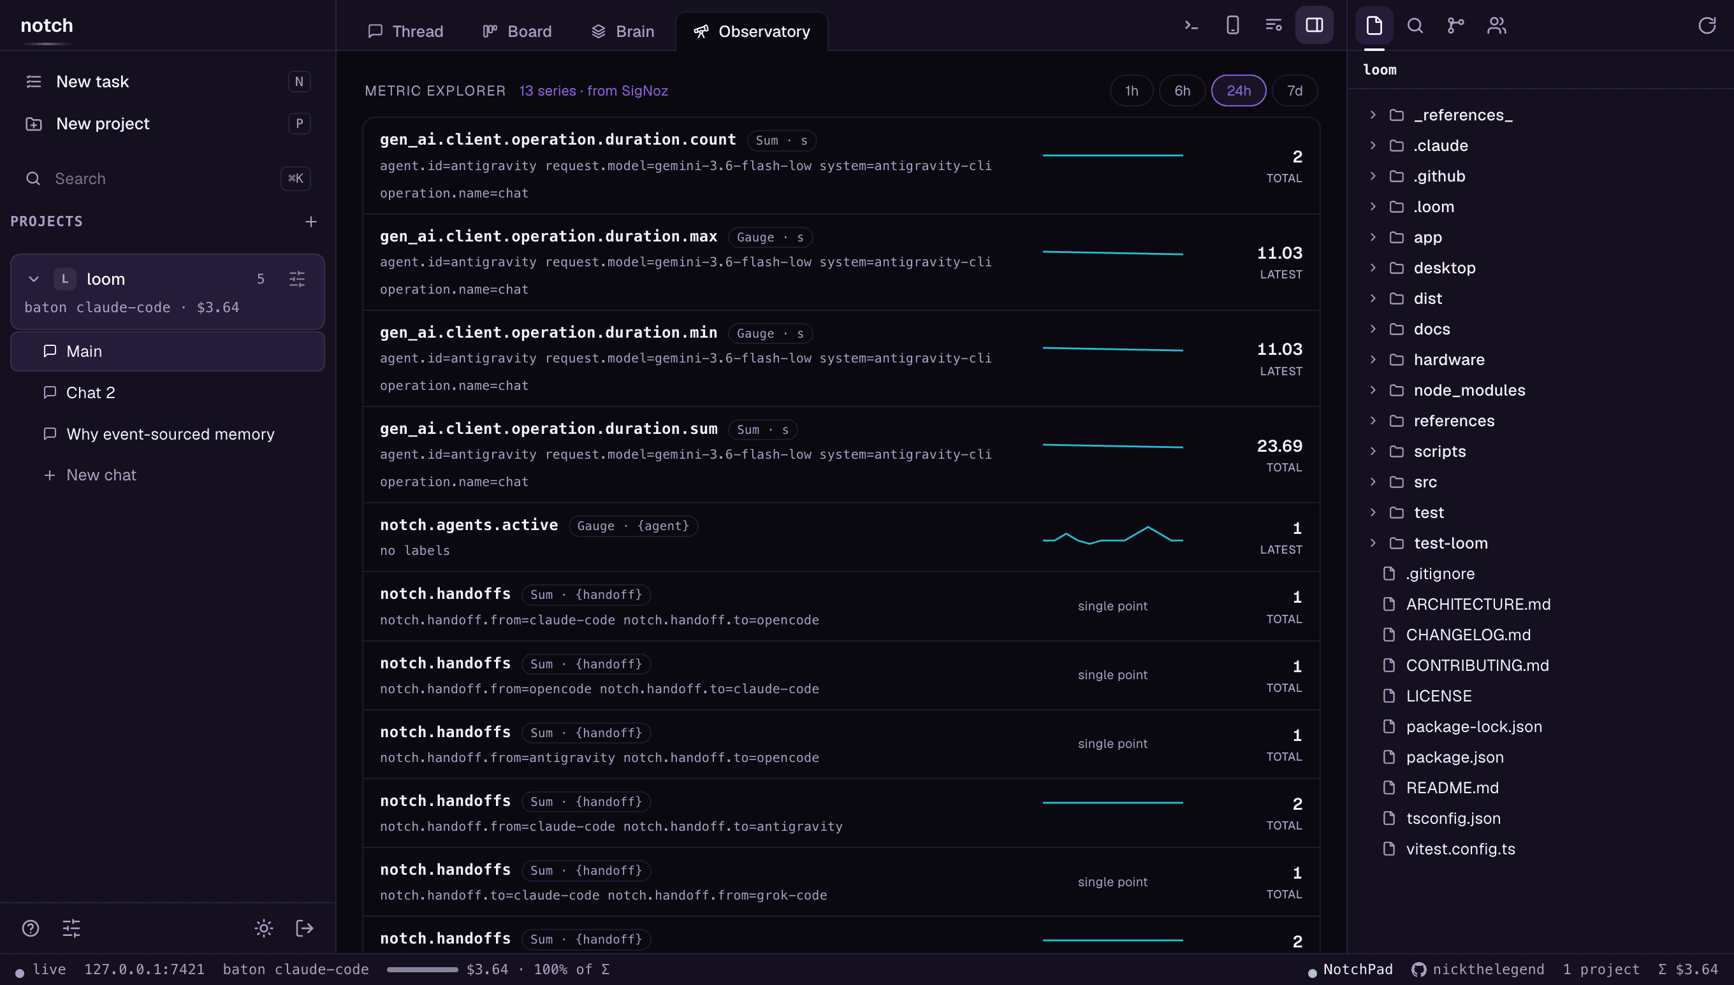Viewport: 1734px width, 985px height.
Task: Open the file search icon in right panel
Action: click(1415, 25)
